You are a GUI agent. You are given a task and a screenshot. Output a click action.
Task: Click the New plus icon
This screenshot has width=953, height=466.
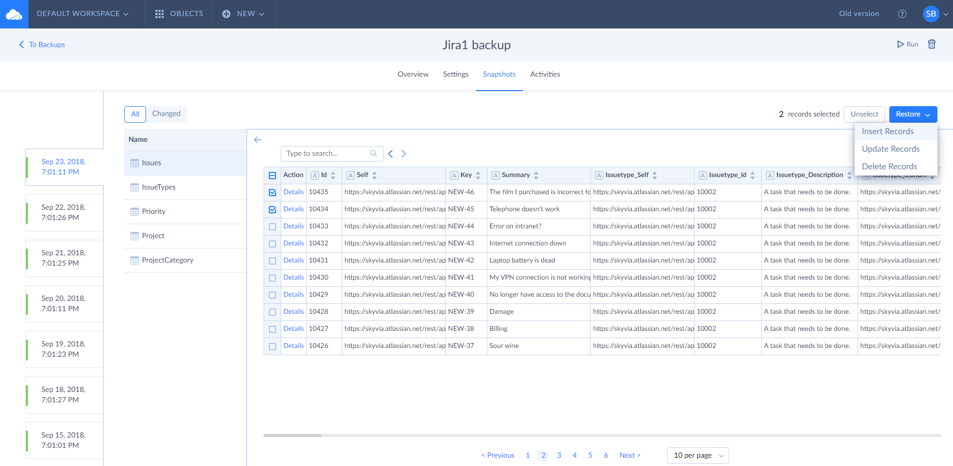tap(226, 14)
